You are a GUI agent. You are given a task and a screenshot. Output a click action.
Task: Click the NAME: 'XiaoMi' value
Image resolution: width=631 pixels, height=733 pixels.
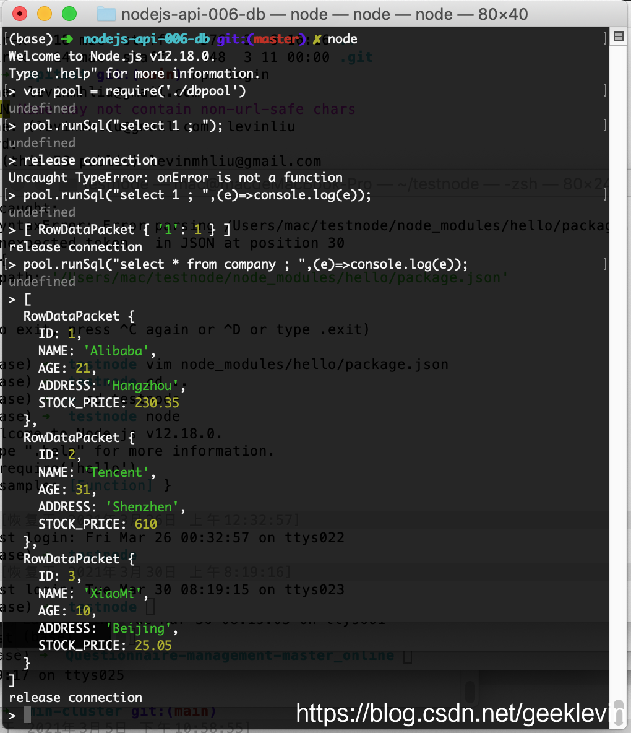point(113,594)
